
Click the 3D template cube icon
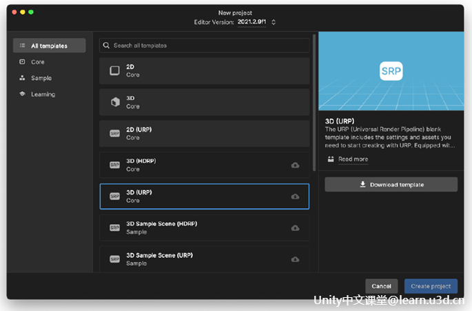[115, 102]
